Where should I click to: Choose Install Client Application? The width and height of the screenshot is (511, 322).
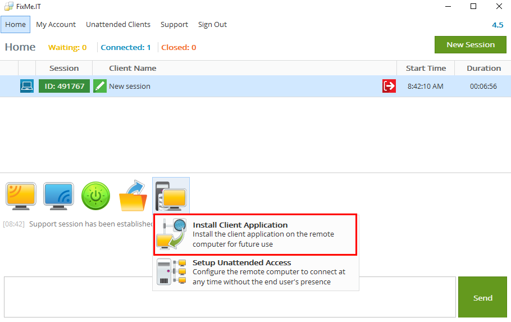tap(255, 234)
